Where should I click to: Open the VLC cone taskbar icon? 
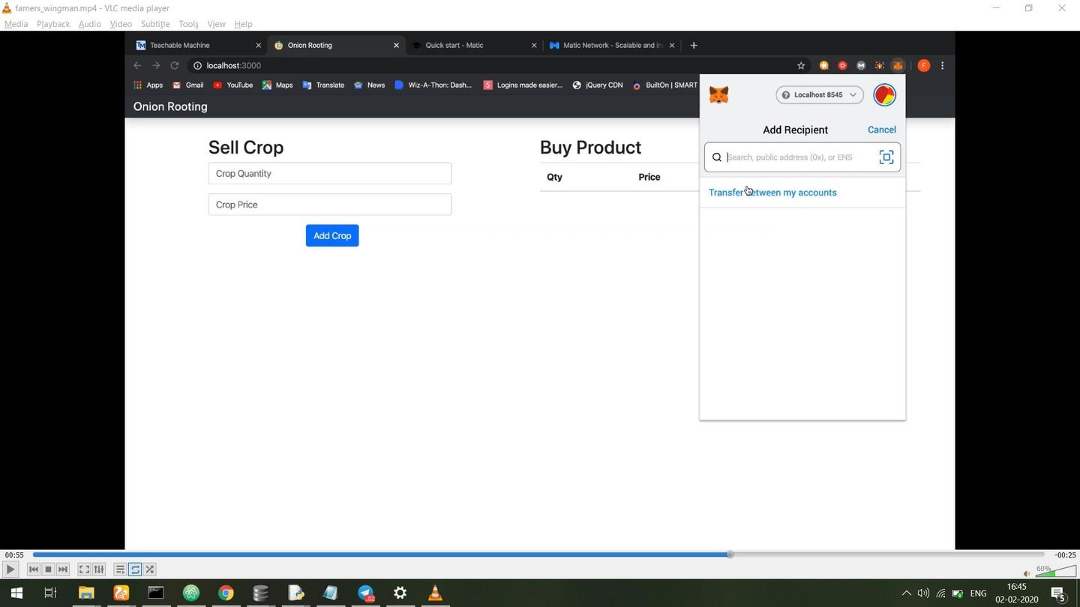435,594
